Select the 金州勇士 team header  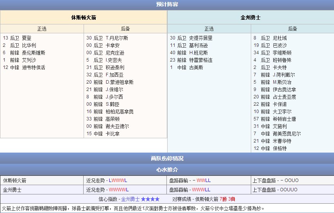pyautogui.click(x=250, y=17)
